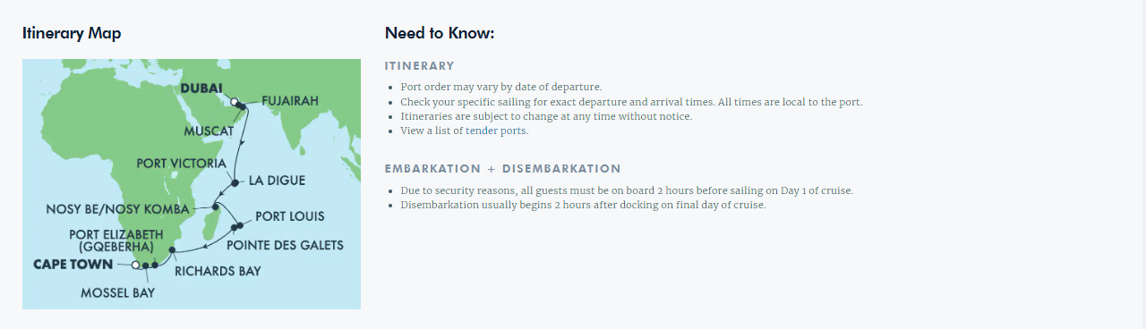Click the Cape Town port marker
Viewport: 1146px width, 329px height.
(135, 265)
